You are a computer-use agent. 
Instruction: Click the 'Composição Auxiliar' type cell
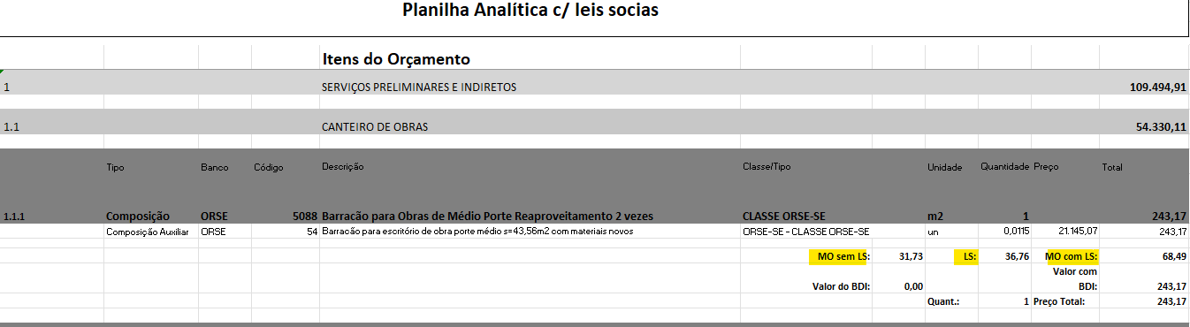click(x=147, y=232)
